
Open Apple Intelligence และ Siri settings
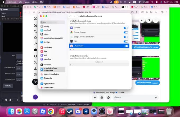[53, 38]
